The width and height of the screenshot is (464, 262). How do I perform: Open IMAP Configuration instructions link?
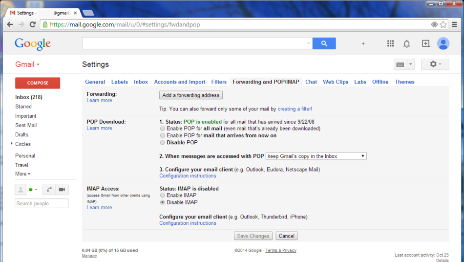click(188, 223)
